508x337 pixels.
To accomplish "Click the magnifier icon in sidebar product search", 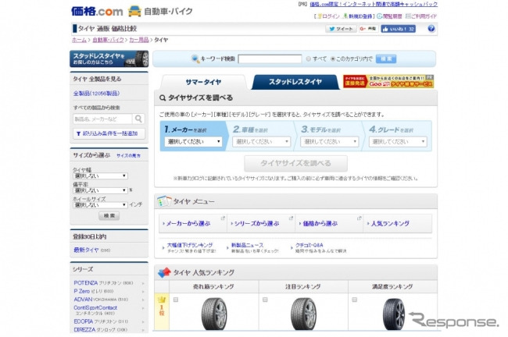I will point(138,119).
